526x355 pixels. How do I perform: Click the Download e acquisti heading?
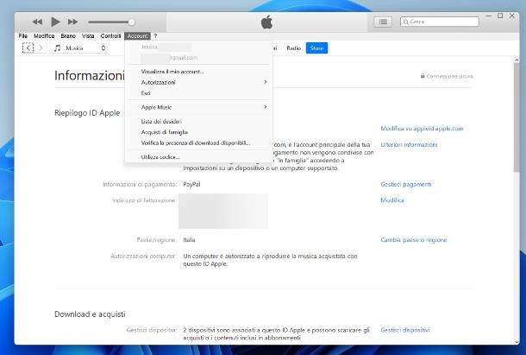[x=90, y=314]
